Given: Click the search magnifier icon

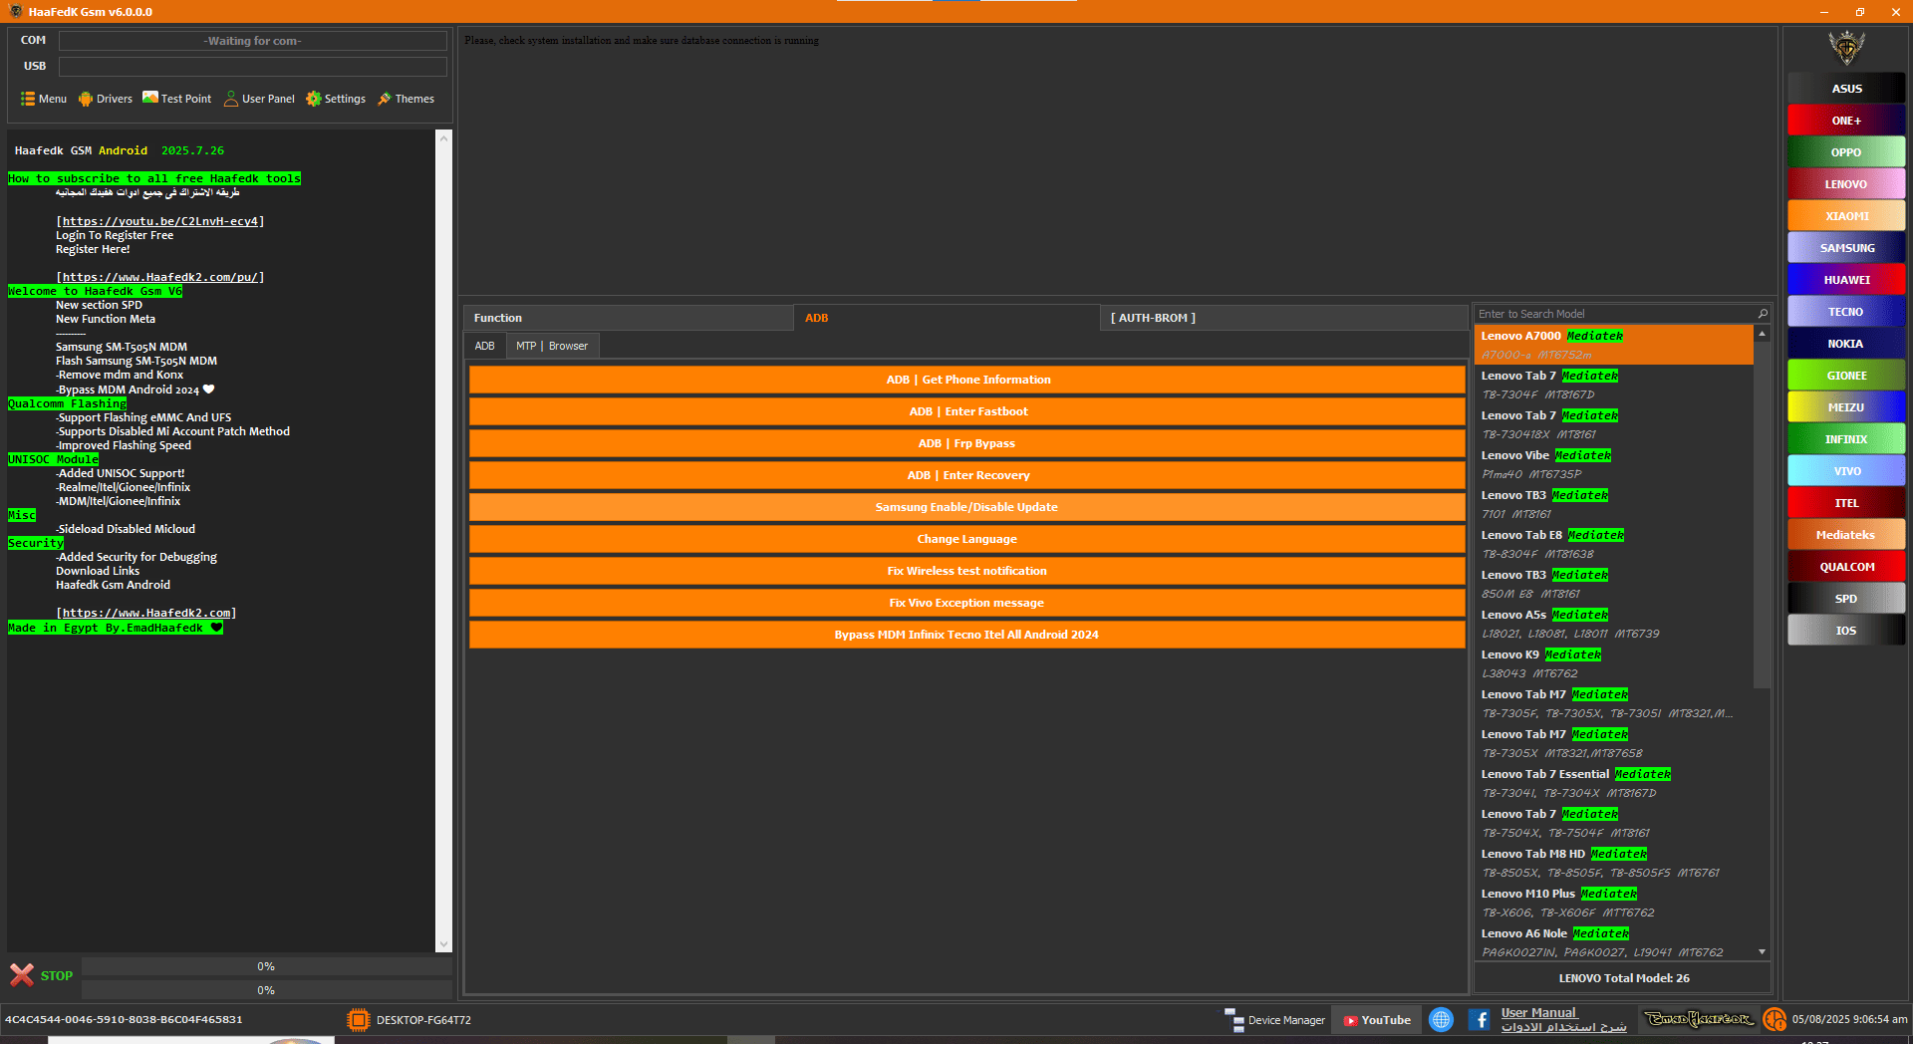Looking at the screenshot, I should point(1763,314).
